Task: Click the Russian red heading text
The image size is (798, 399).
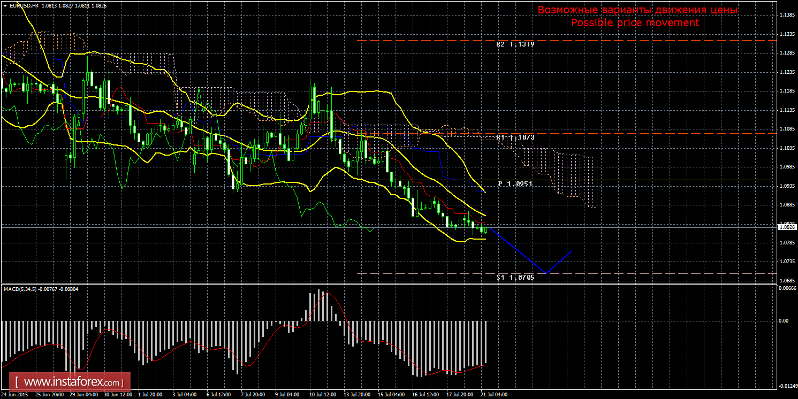Action: click(x=637, y=10)
